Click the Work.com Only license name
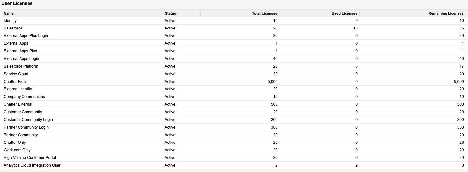 pos(17,150)
